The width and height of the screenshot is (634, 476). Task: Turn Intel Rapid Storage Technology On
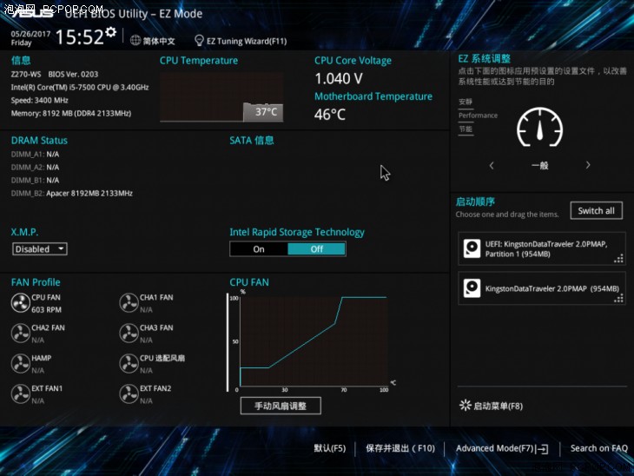click(259, 249)
